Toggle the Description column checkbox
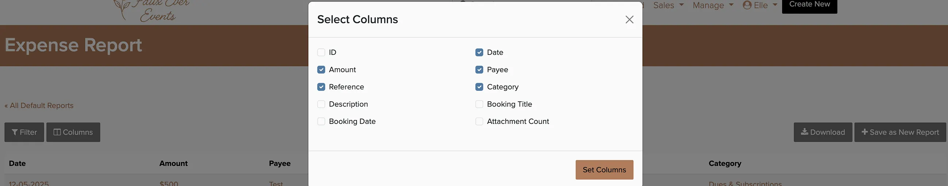 [x=321, y=104]
